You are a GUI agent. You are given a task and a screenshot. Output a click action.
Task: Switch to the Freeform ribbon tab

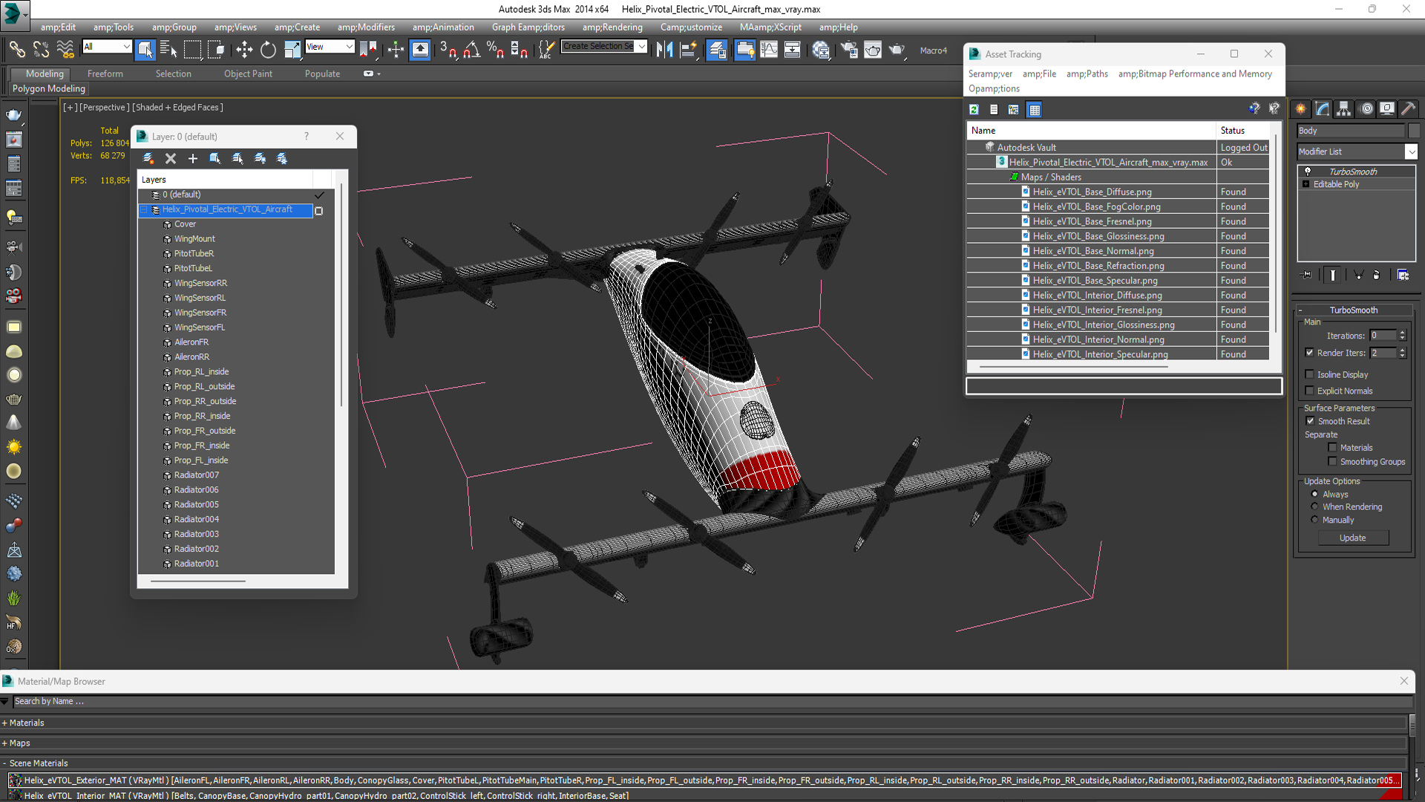coord(105,74)
